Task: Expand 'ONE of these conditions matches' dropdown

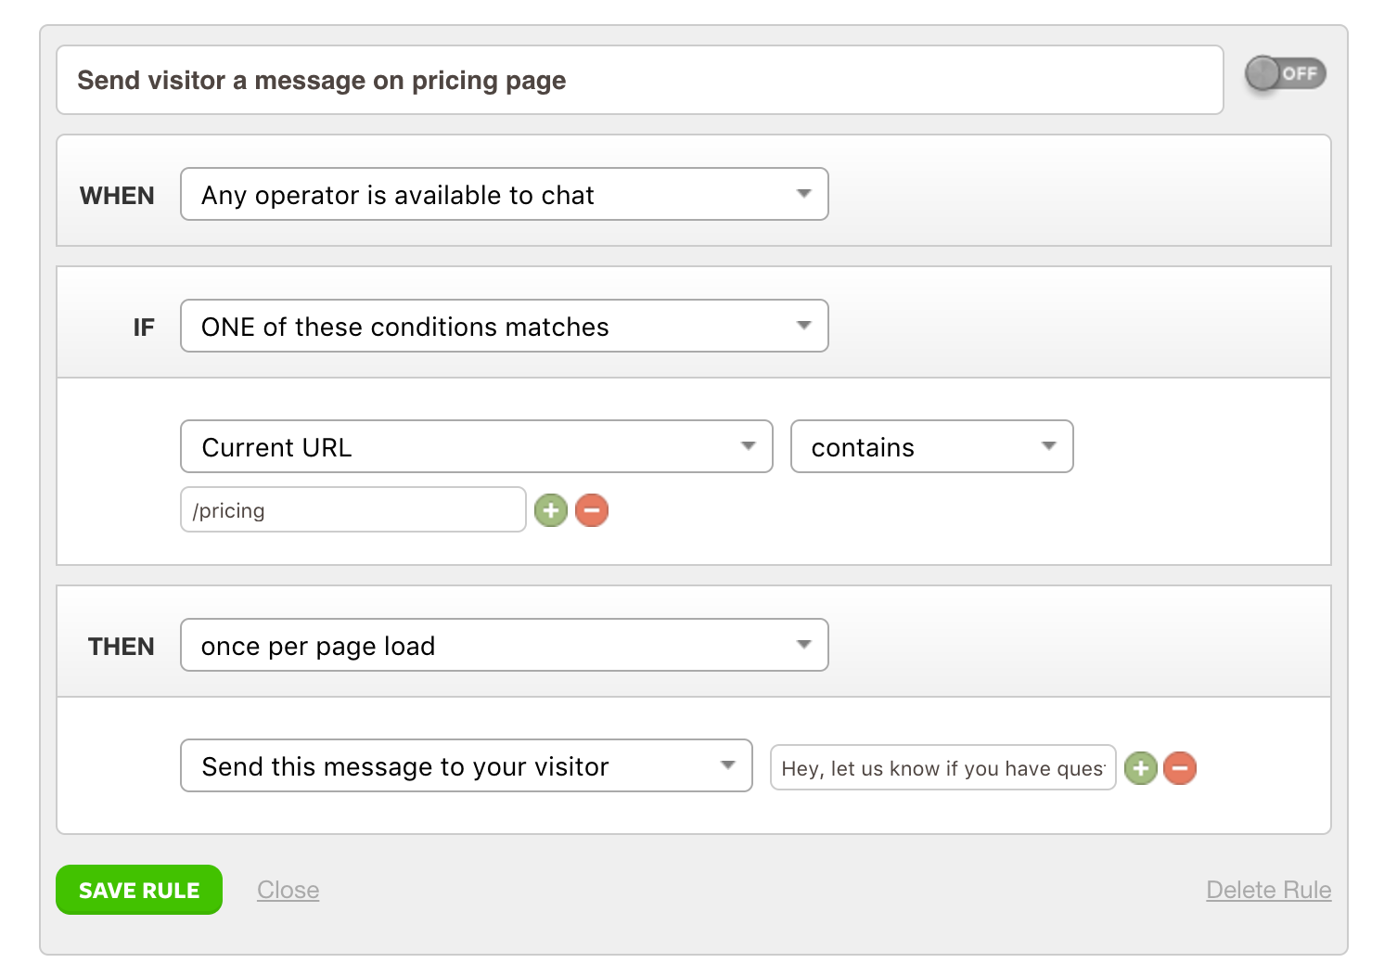Action: [504, 326]
